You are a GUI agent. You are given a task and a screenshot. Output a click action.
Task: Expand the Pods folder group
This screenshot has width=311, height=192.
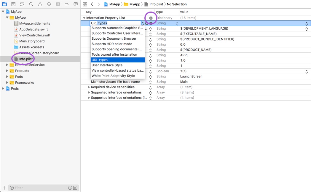point(7,77)
